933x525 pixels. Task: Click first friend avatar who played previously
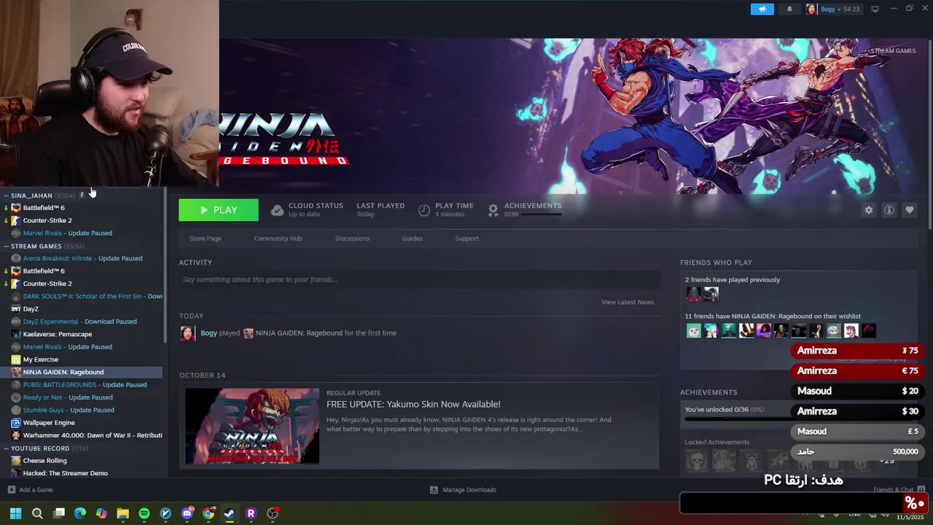[x=693, y=294]
